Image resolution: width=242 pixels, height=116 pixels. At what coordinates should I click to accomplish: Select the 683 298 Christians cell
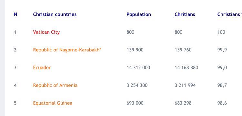click(x=183, y=103)
